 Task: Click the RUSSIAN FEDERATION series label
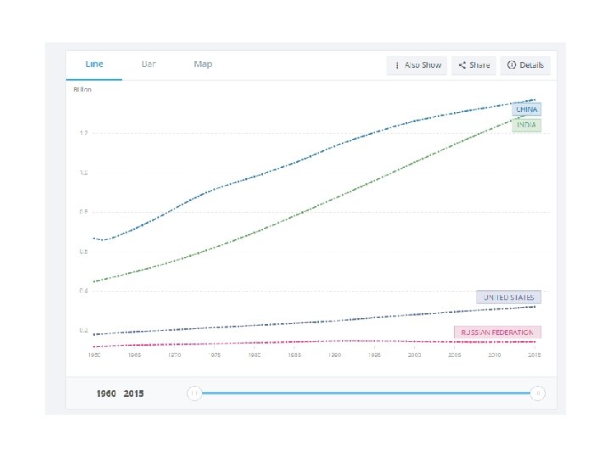[497, 332]
